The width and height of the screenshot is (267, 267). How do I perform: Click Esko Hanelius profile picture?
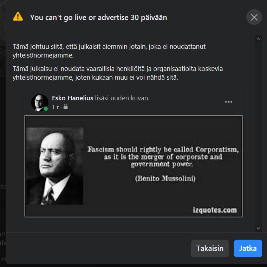pyautogui.click(x=40, y=103)
